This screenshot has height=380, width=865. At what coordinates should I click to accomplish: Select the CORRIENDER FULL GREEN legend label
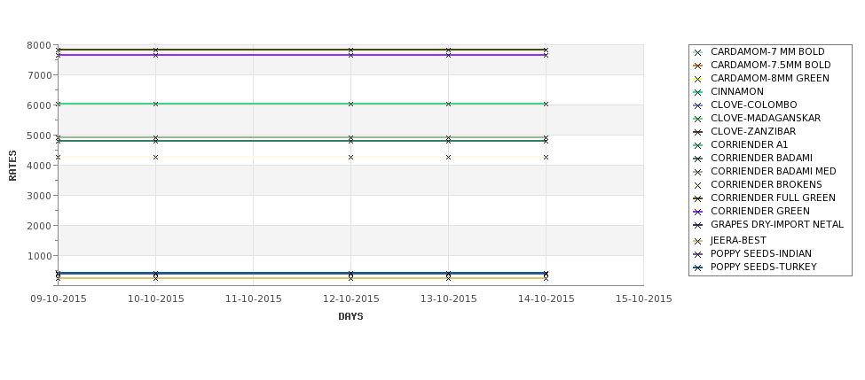click(773, 198)
